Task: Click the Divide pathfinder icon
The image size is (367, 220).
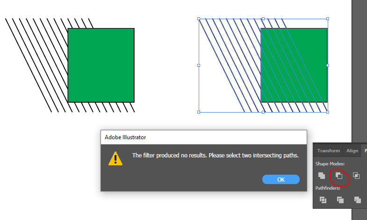Action: [x=323, y=200]
